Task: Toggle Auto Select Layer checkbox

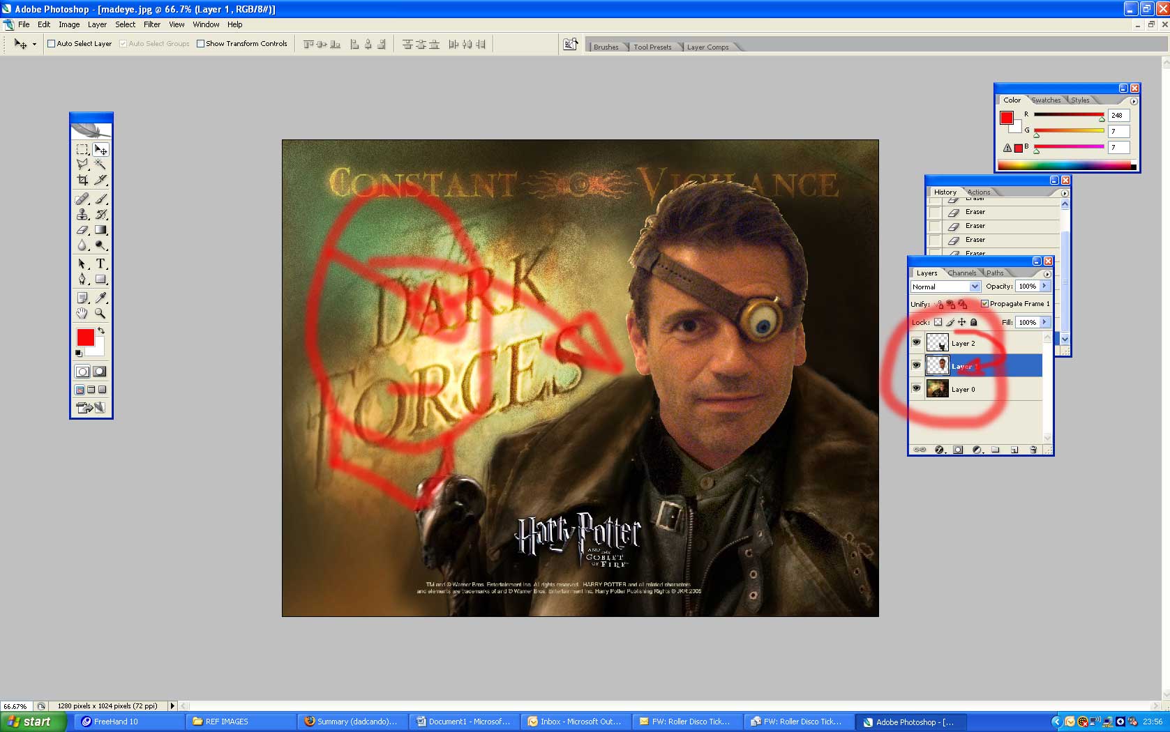Action: (x=51, y=43)
